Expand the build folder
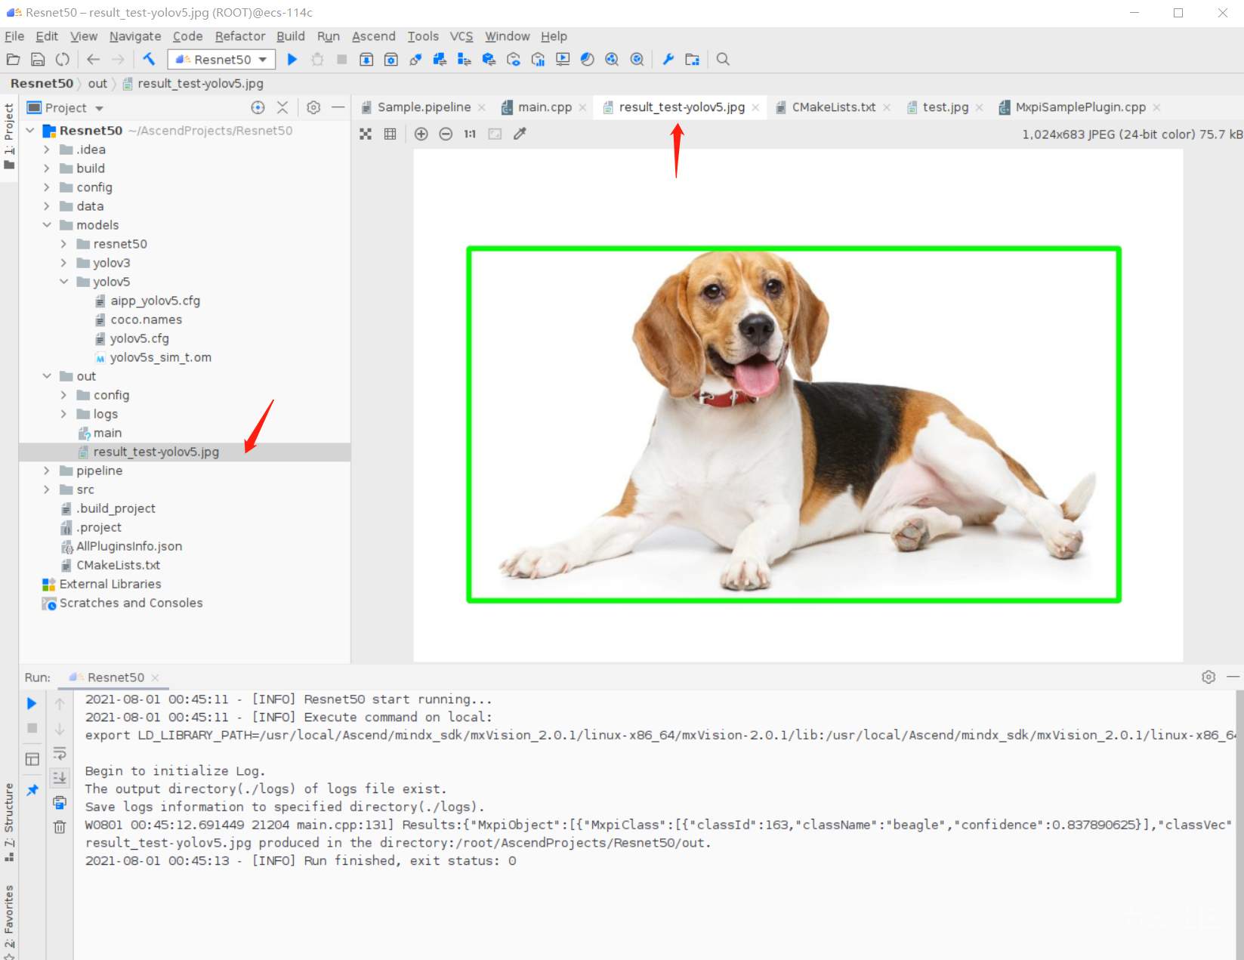Image resolution: width=1244 pixels, height=960 pixels. (47, 168)
